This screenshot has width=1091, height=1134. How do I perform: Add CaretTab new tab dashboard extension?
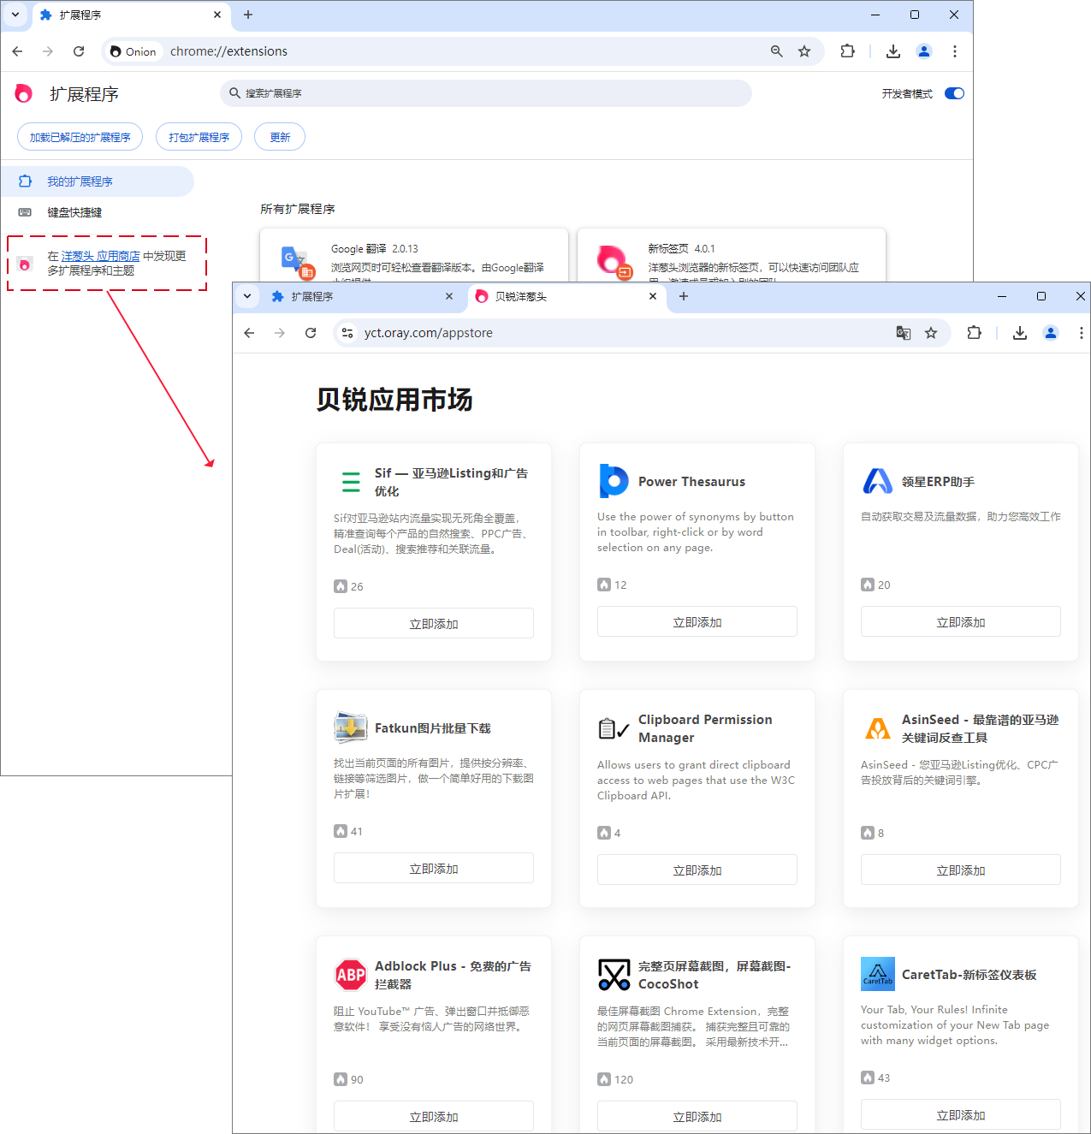click(961, 1114)
